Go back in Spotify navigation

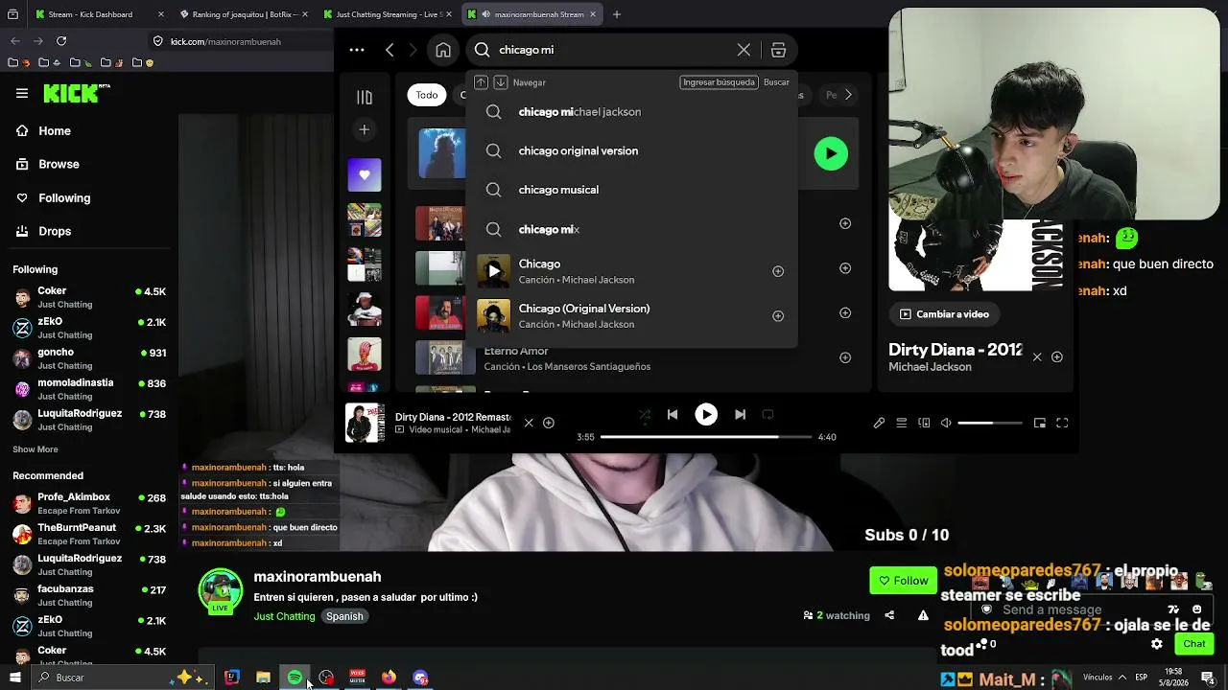[390, 50]
